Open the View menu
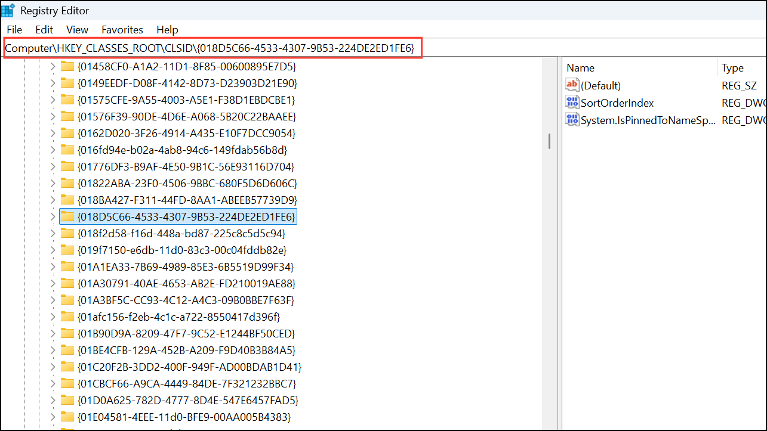The height and width of the screenshot is (431, 767). (x=77, y=29)
